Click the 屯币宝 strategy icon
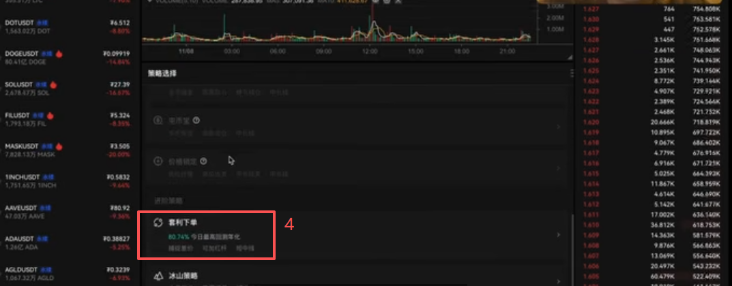This screenshot has height=286, width=732. (x=158, y=121)
